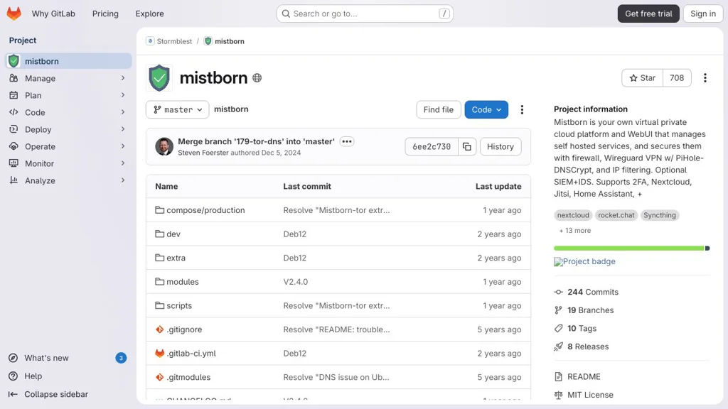Open Deb12 commit in the dev row
Viewport: 728px width, 409px height.
(295, 234)
